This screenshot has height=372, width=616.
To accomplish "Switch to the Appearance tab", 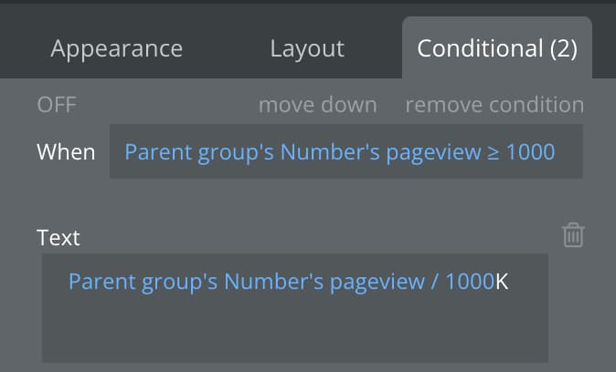I will [x=117, y=48].
